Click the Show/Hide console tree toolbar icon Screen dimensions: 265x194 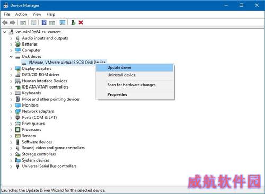[x=23, y=23]
